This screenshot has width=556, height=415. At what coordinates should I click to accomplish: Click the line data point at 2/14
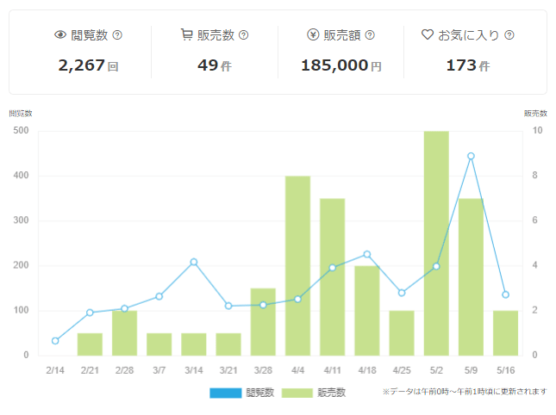[55, 341]
